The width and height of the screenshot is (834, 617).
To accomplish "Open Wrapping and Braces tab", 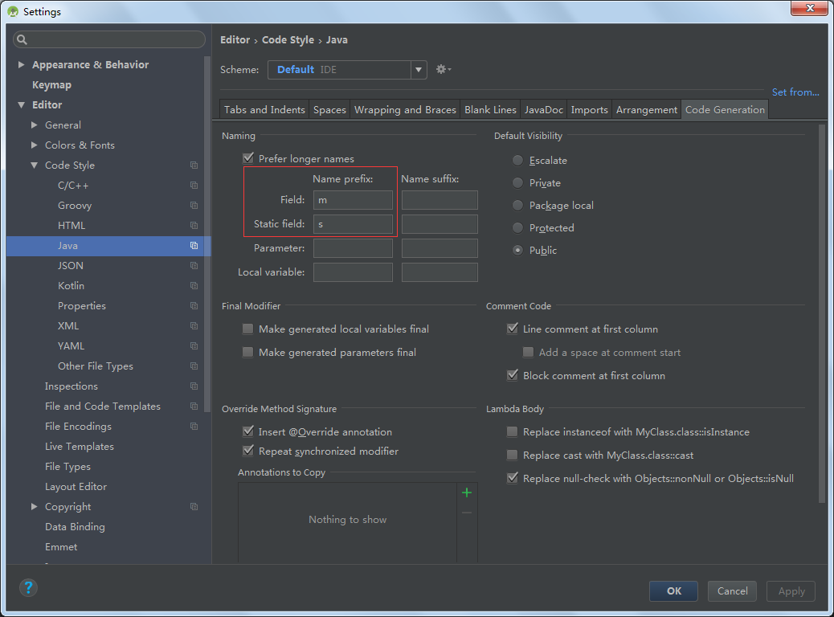I will (x=405, y=109).
